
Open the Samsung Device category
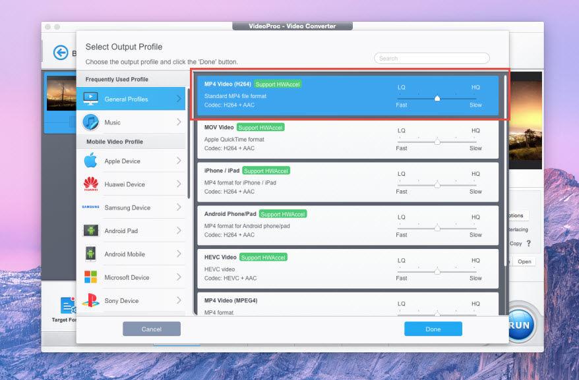131,207
